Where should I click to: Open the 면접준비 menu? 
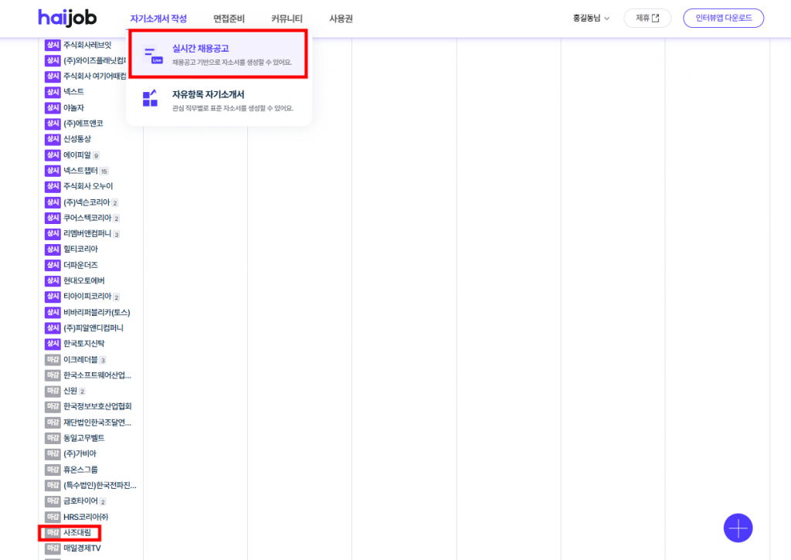coord(229,19)
